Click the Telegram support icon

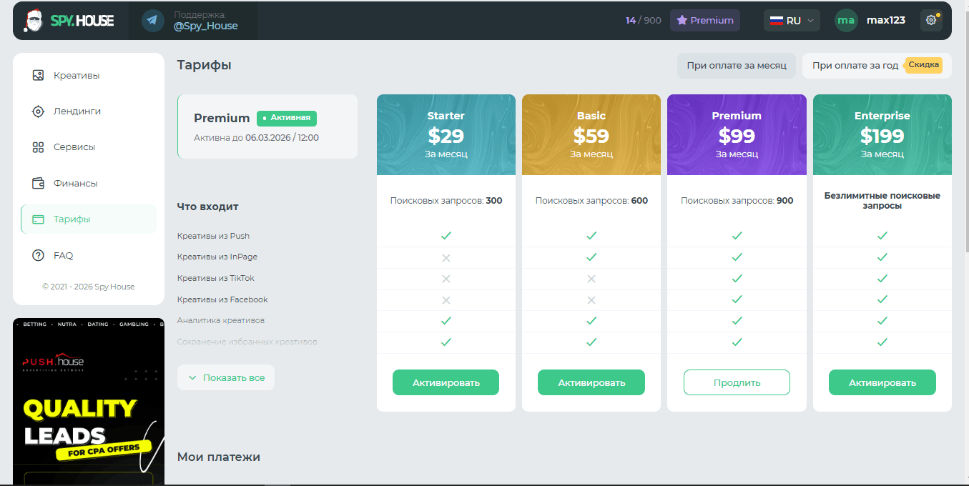click(x=152, y=21)
